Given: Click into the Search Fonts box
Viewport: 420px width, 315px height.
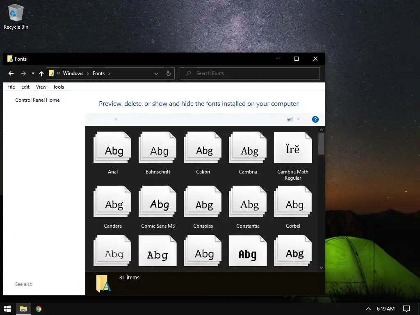Looking at the screenshot, I should 250,73.
